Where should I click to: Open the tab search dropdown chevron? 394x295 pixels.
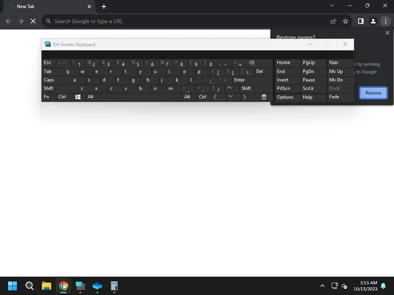tap(332, 5)
